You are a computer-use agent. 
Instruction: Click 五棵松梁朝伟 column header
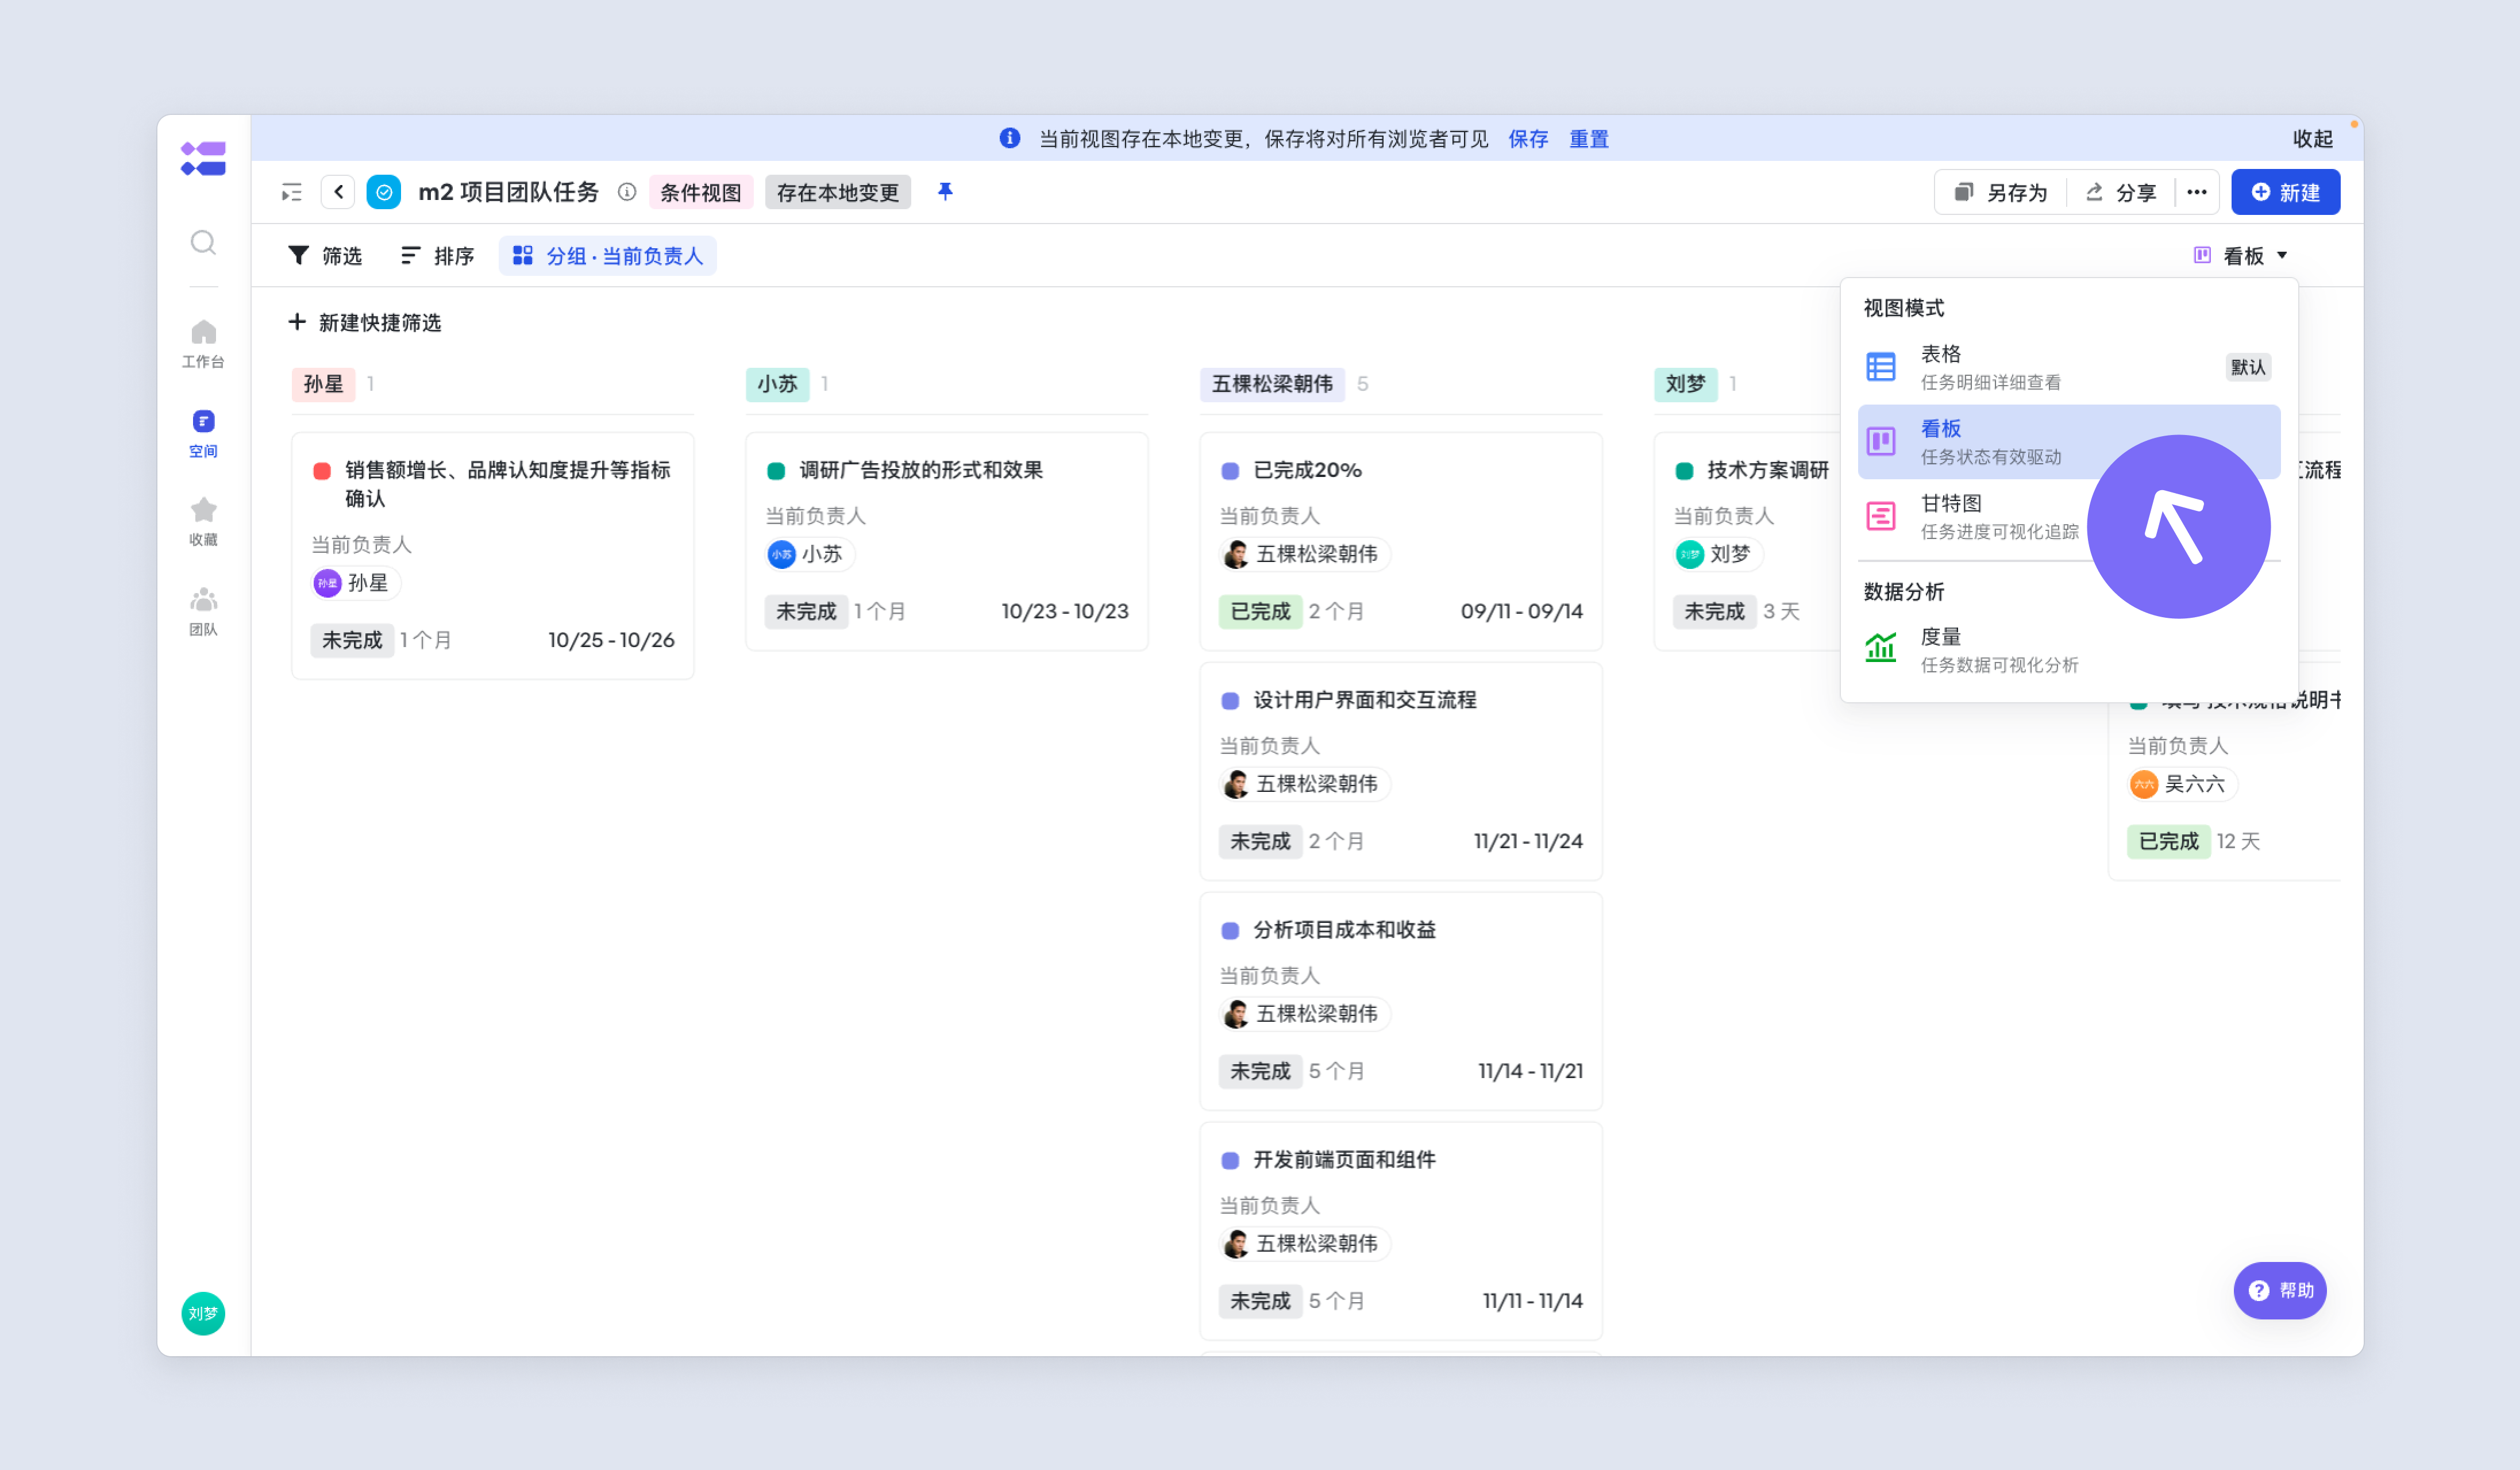click(x=1273, y=384)
